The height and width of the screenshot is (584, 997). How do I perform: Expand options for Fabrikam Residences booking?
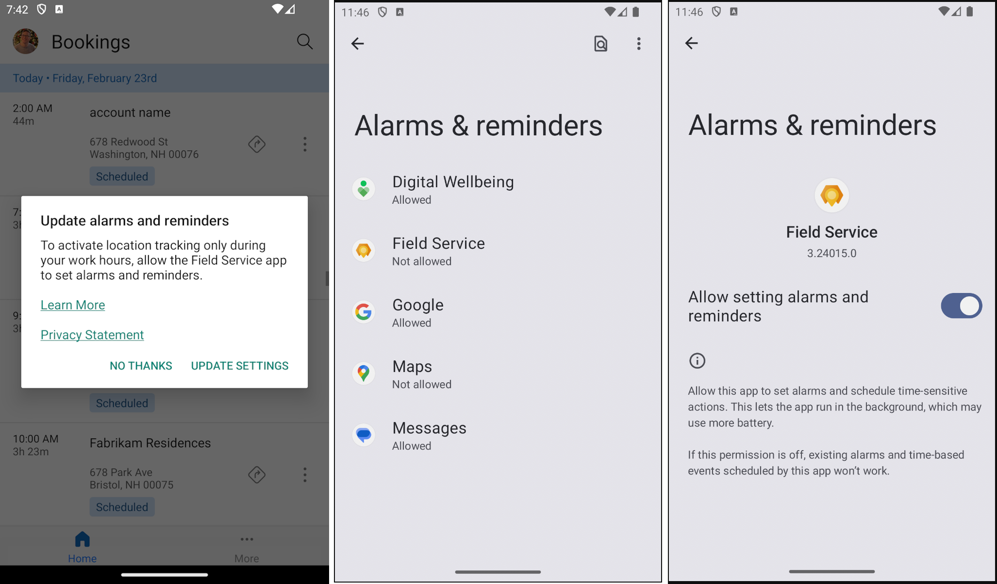[305, 475]
